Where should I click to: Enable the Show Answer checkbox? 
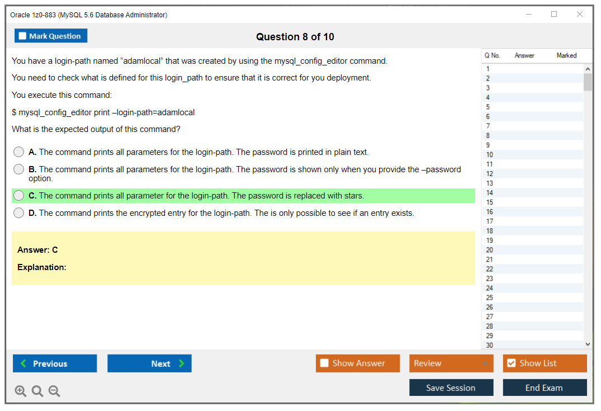click(x=325, y=363)
